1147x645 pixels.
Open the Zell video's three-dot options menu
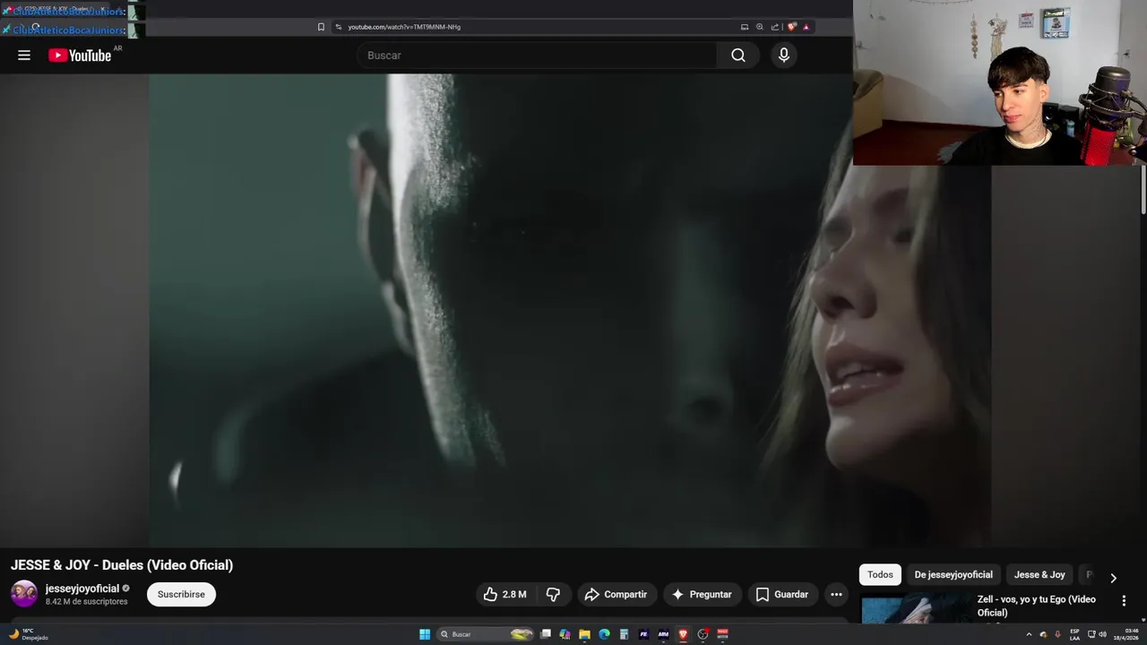pos(1124,601)
